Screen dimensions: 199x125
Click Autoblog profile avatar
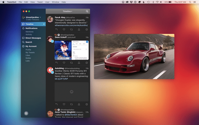(x=50, y=70)
